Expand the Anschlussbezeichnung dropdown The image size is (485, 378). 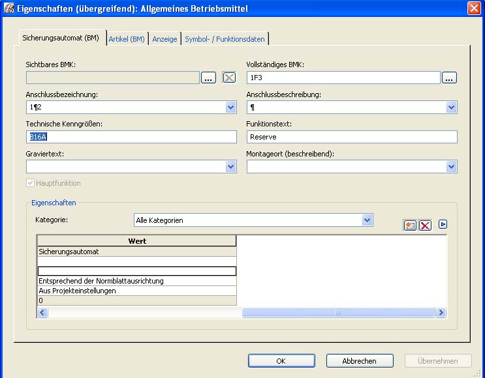click(230, 108)
